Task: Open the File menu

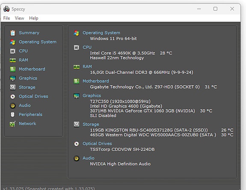Action: 6,18
